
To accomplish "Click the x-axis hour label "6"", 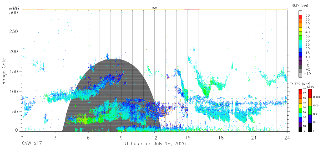I will tap(88, 137).
